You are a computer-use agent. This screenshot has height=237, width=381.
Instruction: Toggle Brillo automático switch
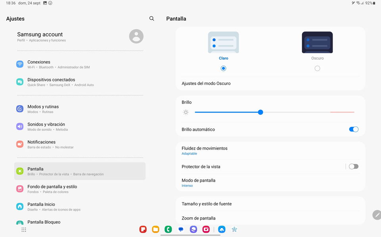click(x=354, y=129)
